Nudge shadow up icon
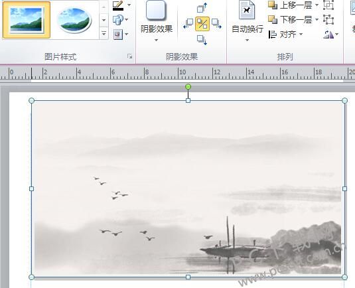 [x=202, y=8]
